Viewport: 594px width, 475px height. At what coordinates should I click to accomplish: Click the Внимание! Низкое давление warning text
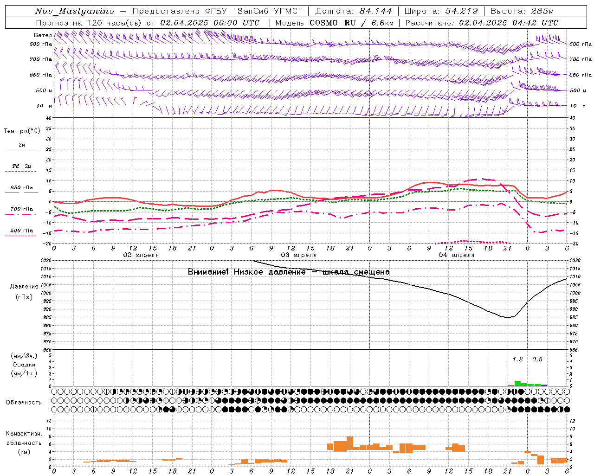coord(289,272)
